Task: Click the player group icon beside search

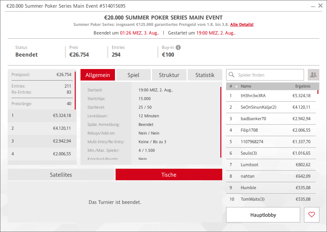Action: pos(313,75)
